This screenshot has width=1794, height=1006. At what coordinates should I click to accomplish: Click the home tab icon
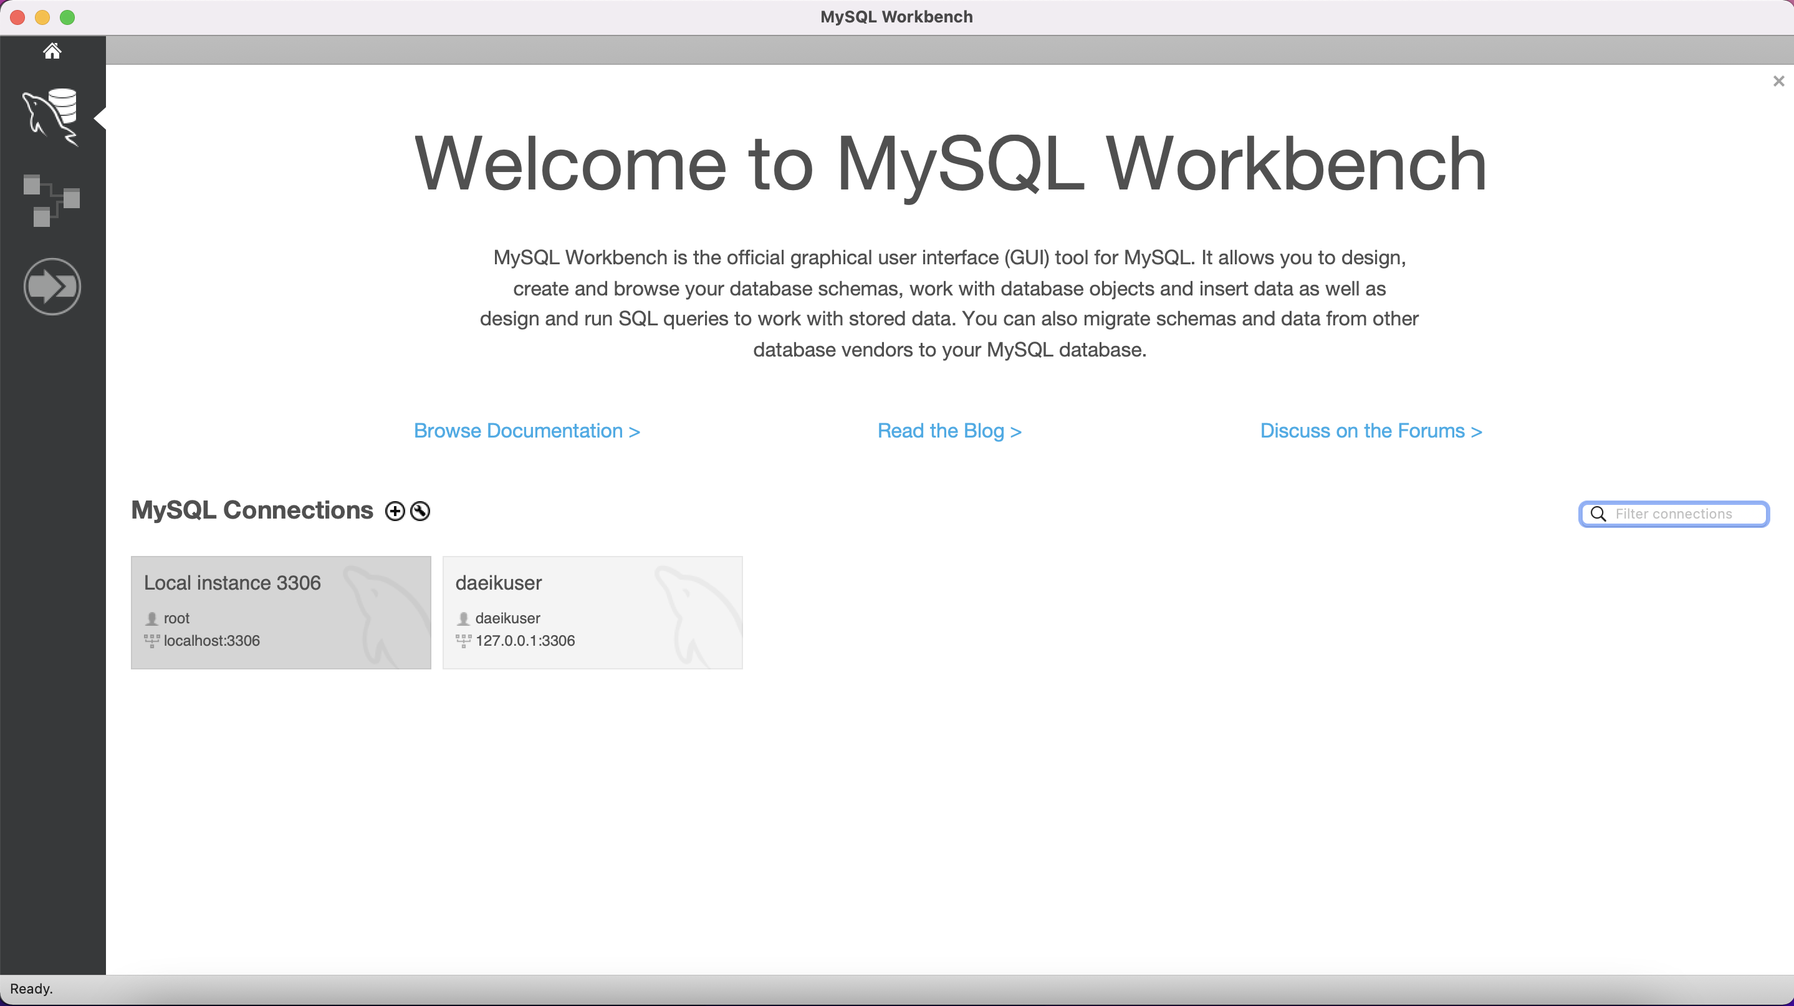52,51
